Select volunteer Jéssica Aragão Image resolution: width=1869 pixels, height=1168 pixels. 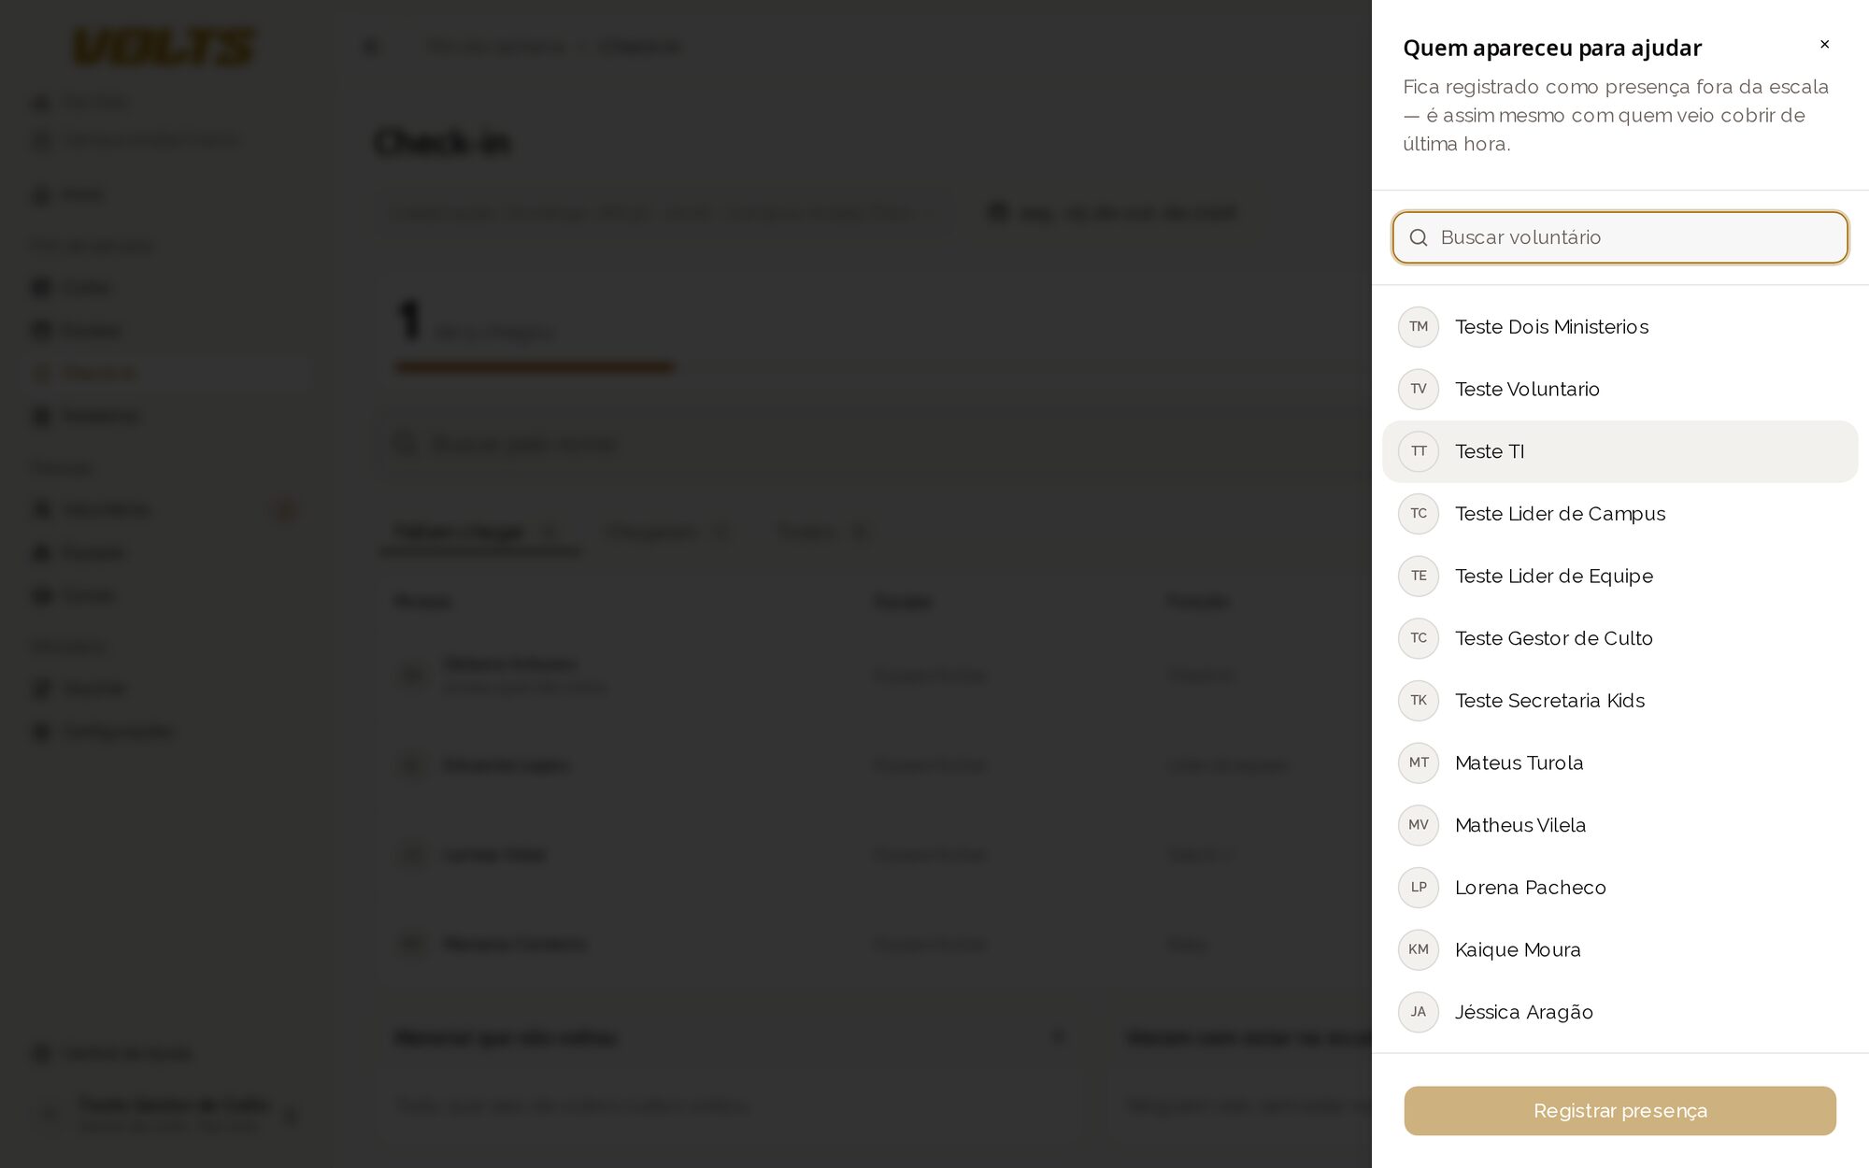(x=1619, y=1012)
